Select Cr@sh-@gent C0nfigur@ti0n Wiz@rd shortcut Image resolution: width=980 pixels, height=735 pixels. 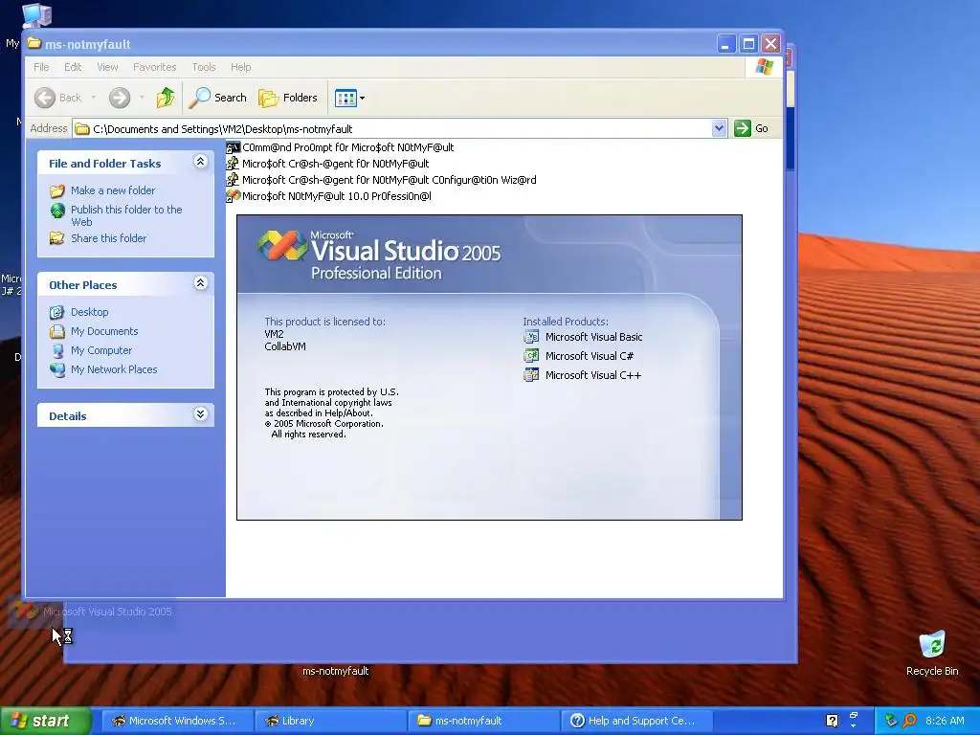click(x=381, y=180)
